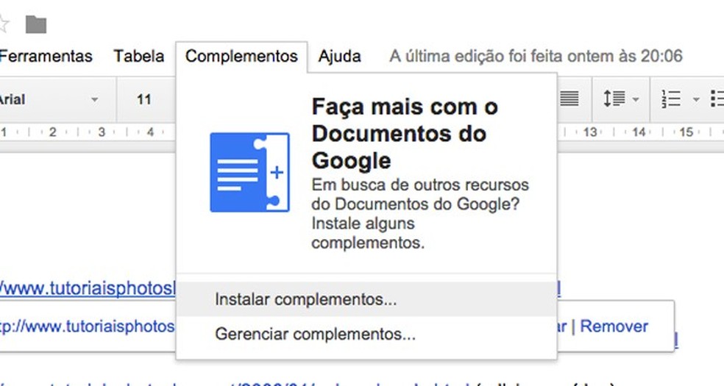Close the Complementos menu tab
Image resolution: width=724 pixels, height=386 pixels.
pyautogui.click(x=241, y=57)
